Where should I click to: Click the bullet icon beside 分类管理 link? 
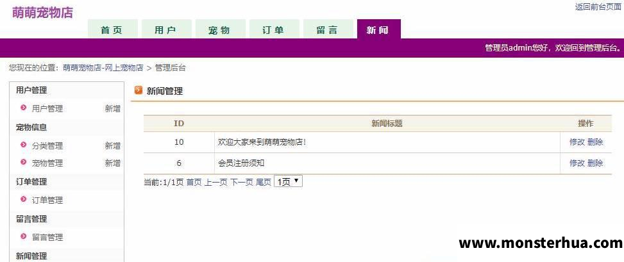click(24, 145)
